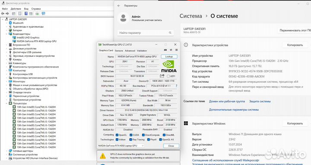
Task: Click the Найти параметр search field
Action: [146, 32]
